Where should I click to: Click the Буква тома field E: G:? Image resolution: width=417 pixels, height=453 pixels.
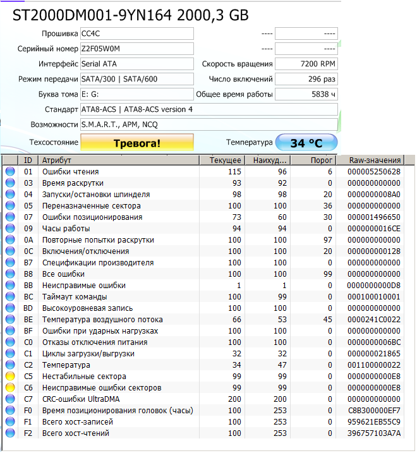pyautogui.click(x=137, y=94)
